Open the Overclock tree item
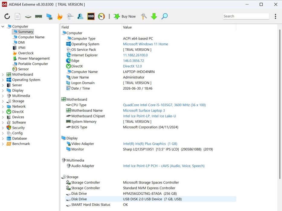 click(x=23, y=53)
